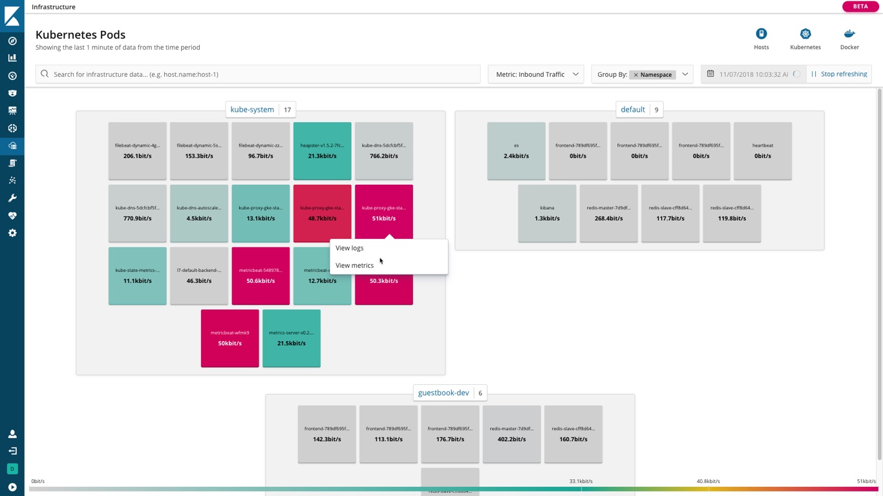The width and height of the screenshot is (883, 496).
Task: Open the kube-system namespace label
Action: pos(252,109)
